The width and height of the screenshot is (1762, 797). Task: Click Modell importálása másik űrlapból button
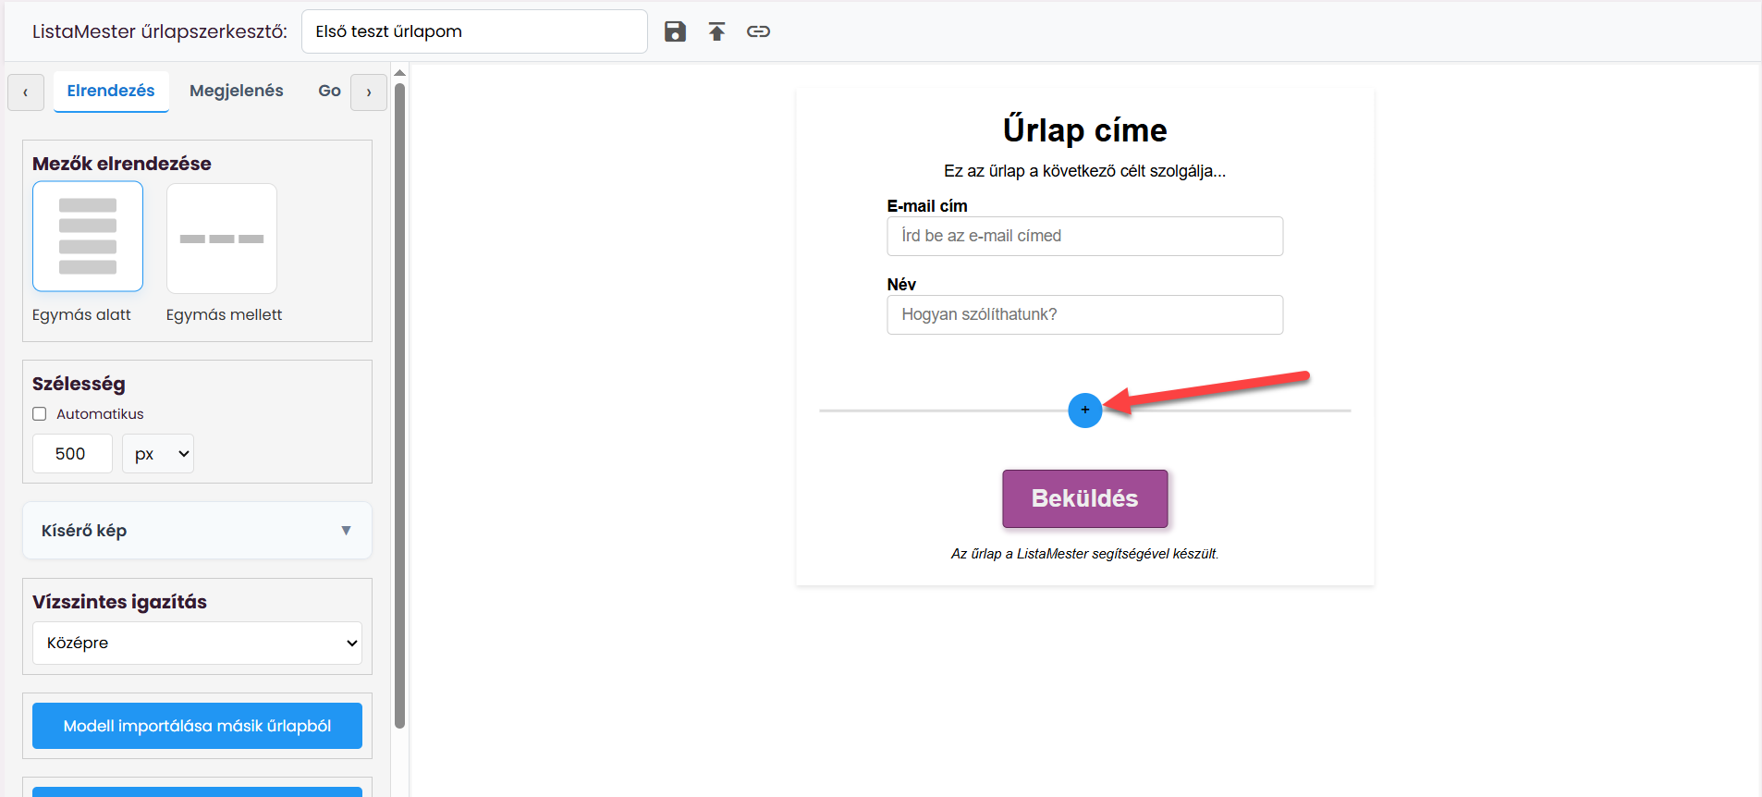pos(197,726)
